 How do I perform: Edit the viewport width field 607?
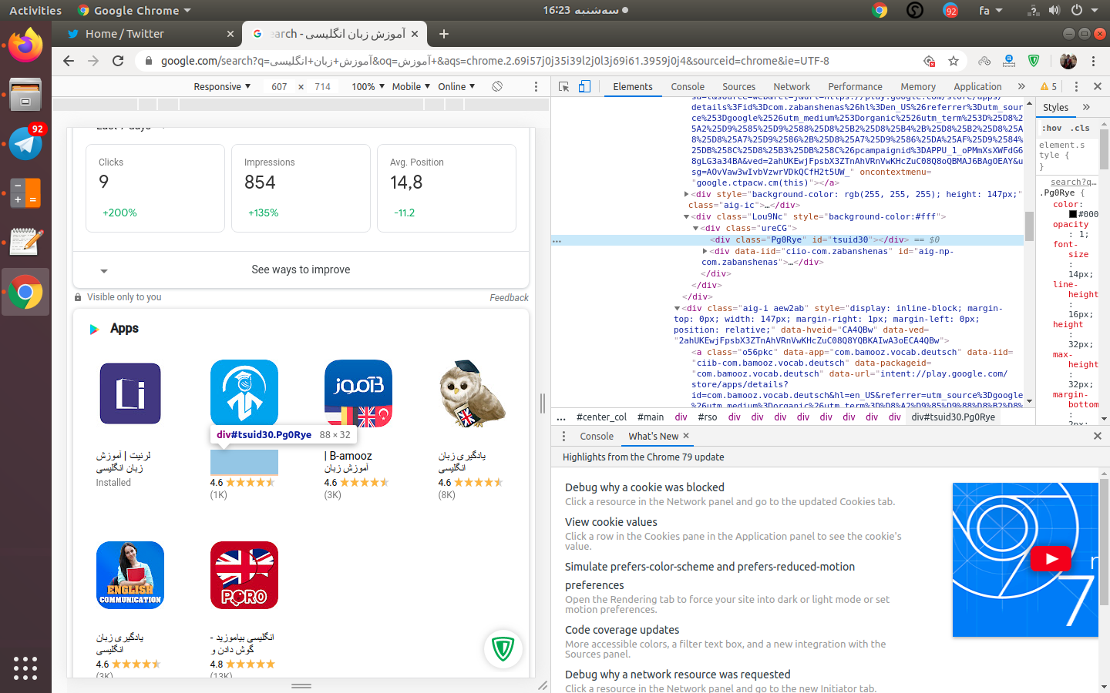[x=279, y=86]
